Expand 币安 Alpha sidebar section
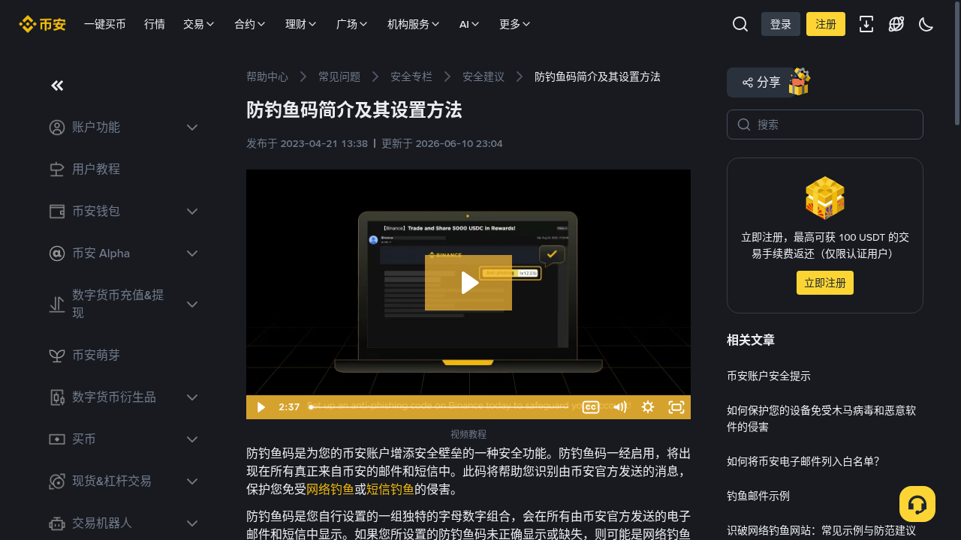The width and height of the screenshot is (961, 540). pyautogui.click(x=192, y=253)
